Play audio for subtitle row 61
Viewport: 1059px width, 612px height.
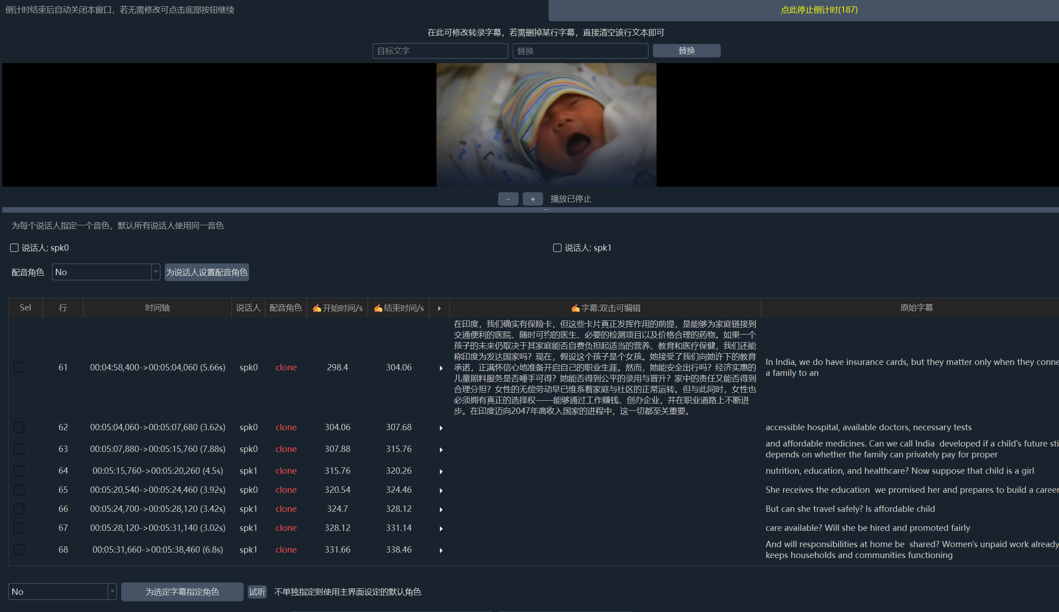pyautogui.click(x=441, y=368)
